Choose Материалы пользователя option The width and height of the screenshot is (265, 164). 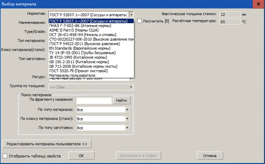91,75
